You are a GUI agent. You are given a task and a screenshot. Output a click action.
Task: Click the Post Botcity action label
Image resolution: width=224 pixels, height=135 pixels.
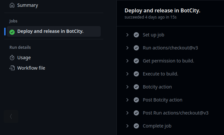(163, 100)
